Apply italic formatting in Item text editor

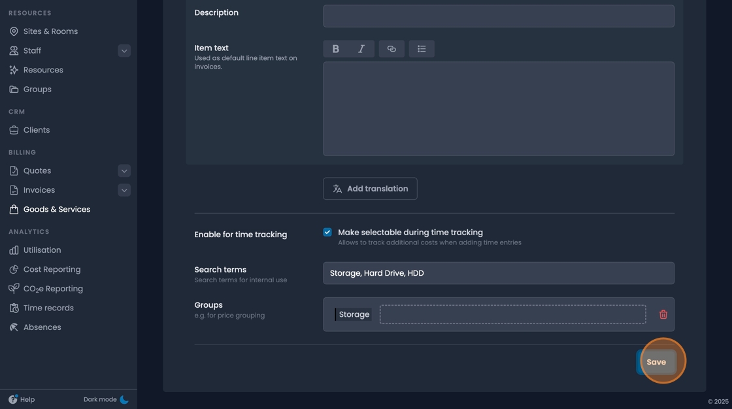(x=360, y=48)
